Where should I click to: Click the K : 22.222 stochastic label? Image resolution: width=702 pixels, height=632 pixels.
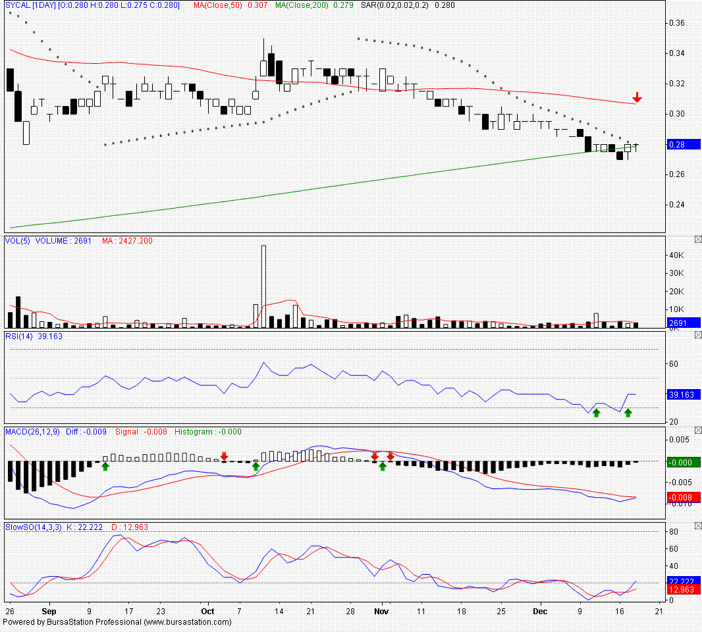coord(84,527)
